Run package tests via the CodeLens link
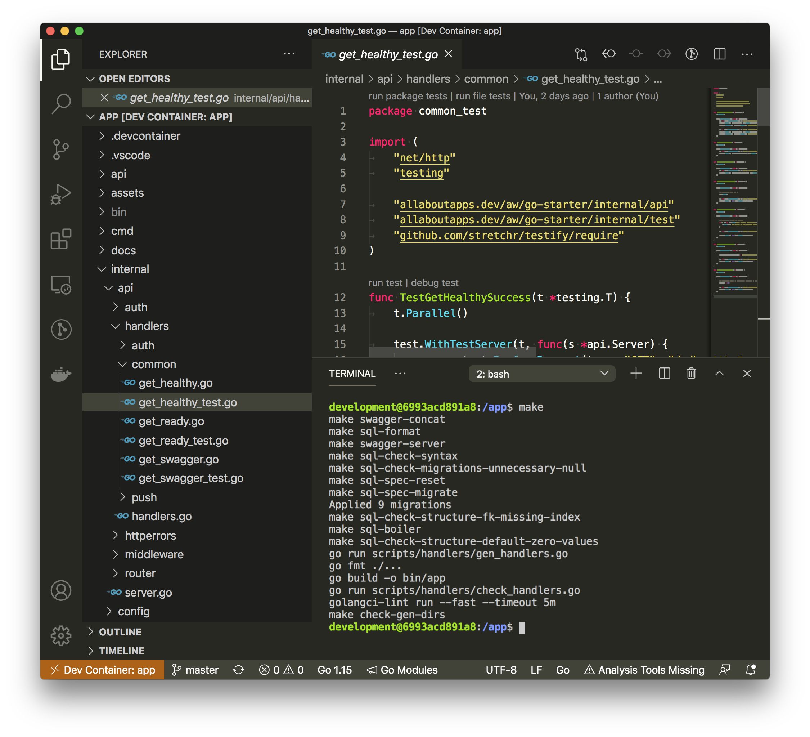Screen dimensions: 810x737 click(408, 96)
